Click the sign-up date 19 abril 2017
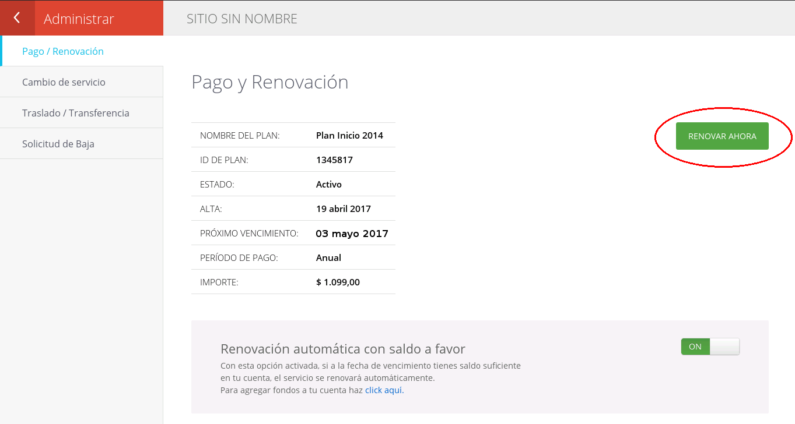This screenshot has width=795, height=424. 344,209
